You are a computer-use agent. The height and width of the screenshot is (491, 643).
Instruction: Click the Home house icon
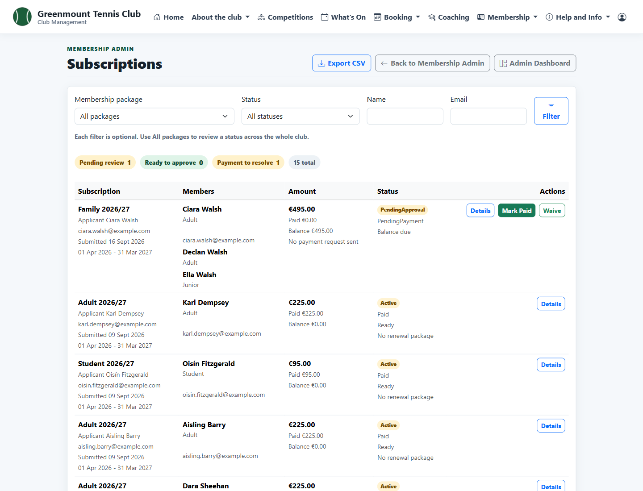pos(157,17)
